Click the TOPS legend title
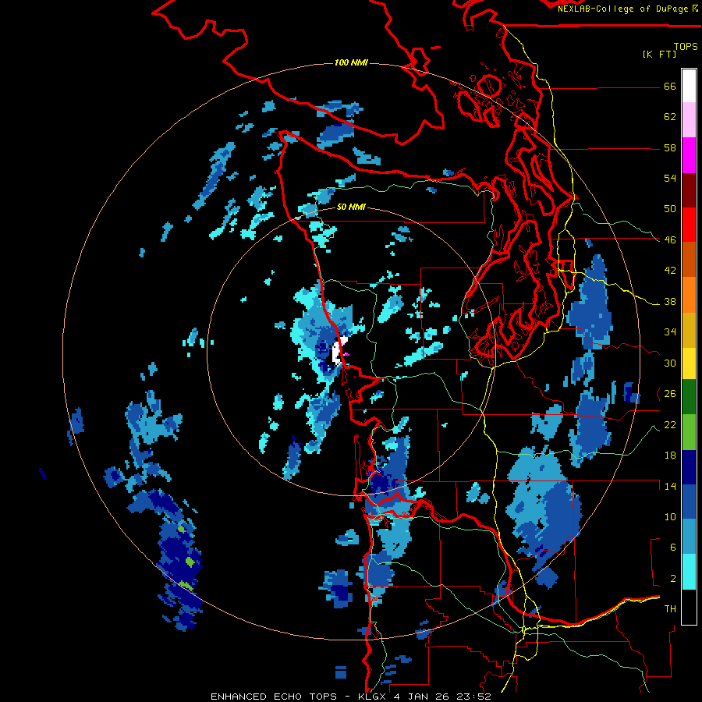702x702 pixels. (686, 46)
